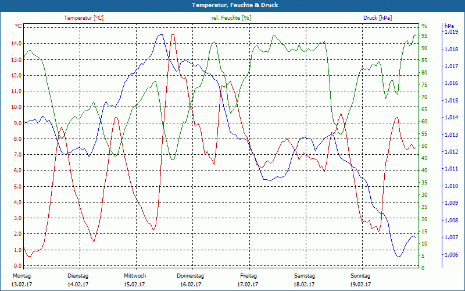Viewport: 465px width, 291px height.
Task: Click the date '15.02.17'
Action: [134, 284]
